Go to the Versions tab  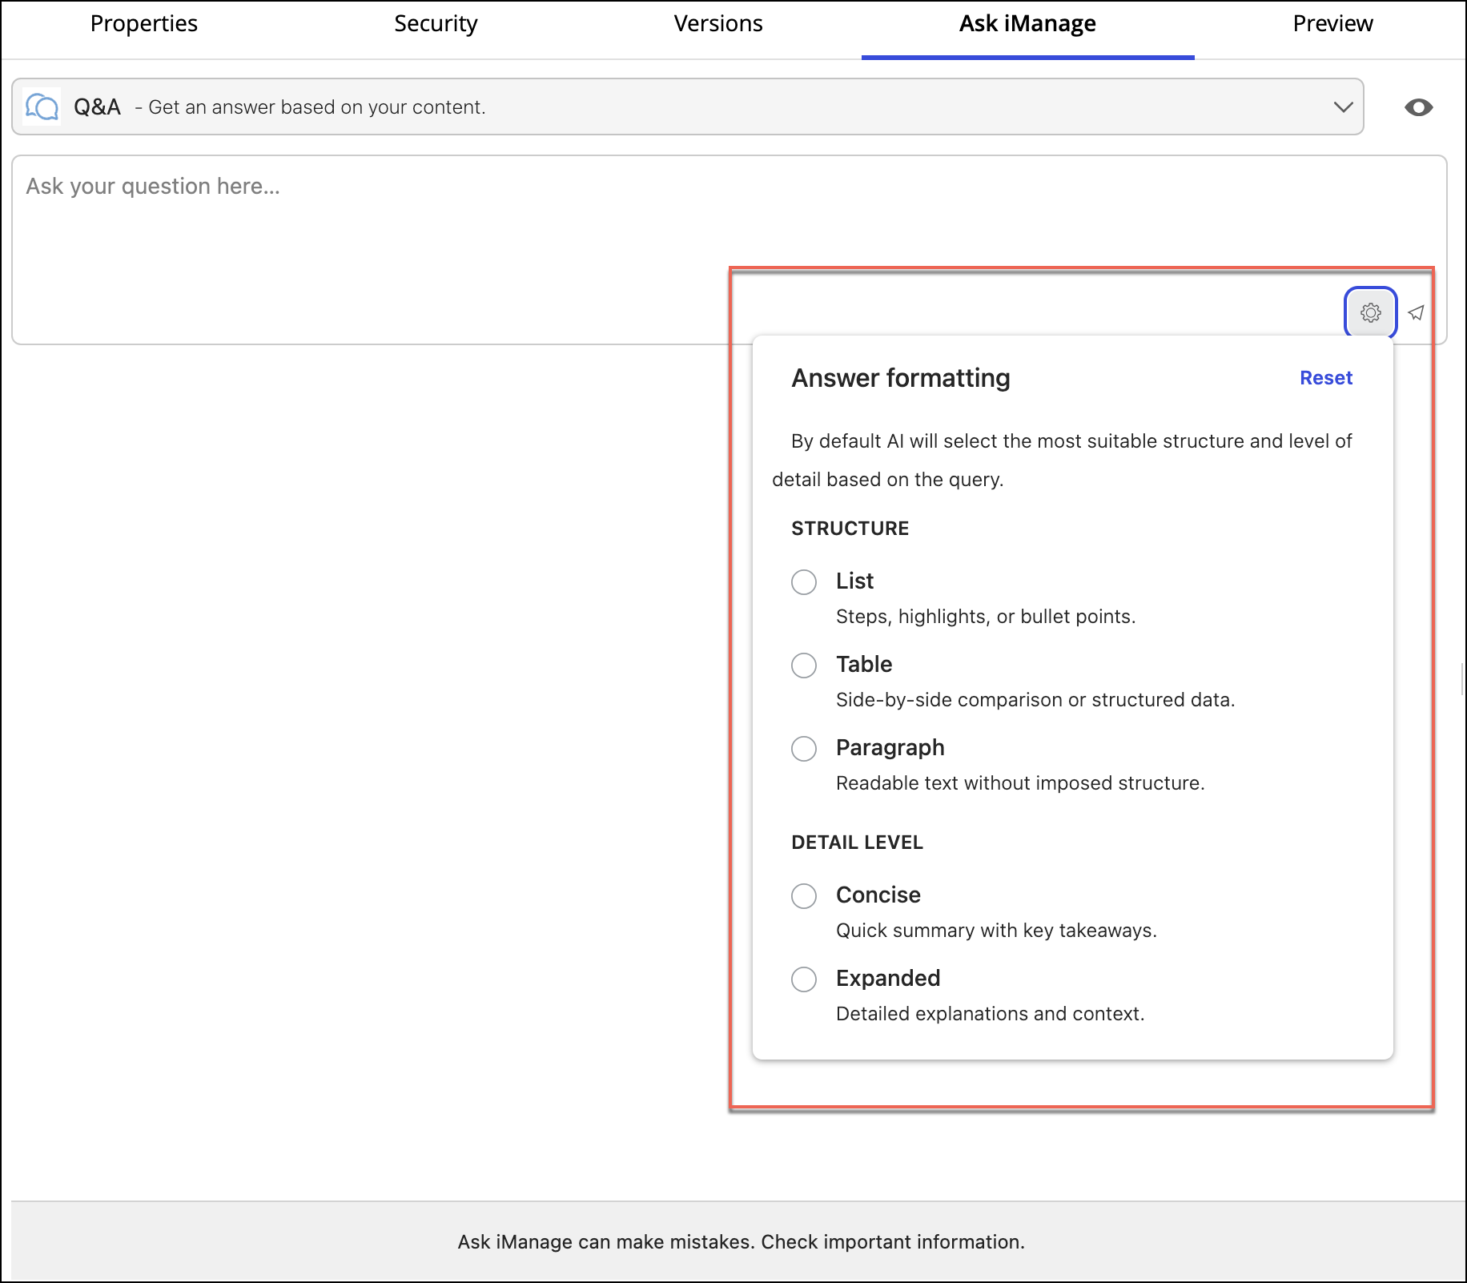click(718, 24)
